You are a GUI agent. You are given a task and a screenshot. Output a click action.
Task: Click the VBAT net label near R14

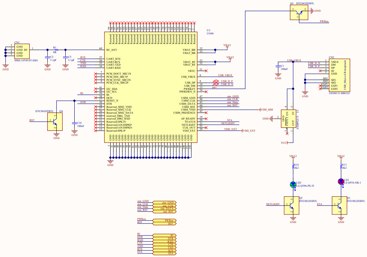point(292,156)
